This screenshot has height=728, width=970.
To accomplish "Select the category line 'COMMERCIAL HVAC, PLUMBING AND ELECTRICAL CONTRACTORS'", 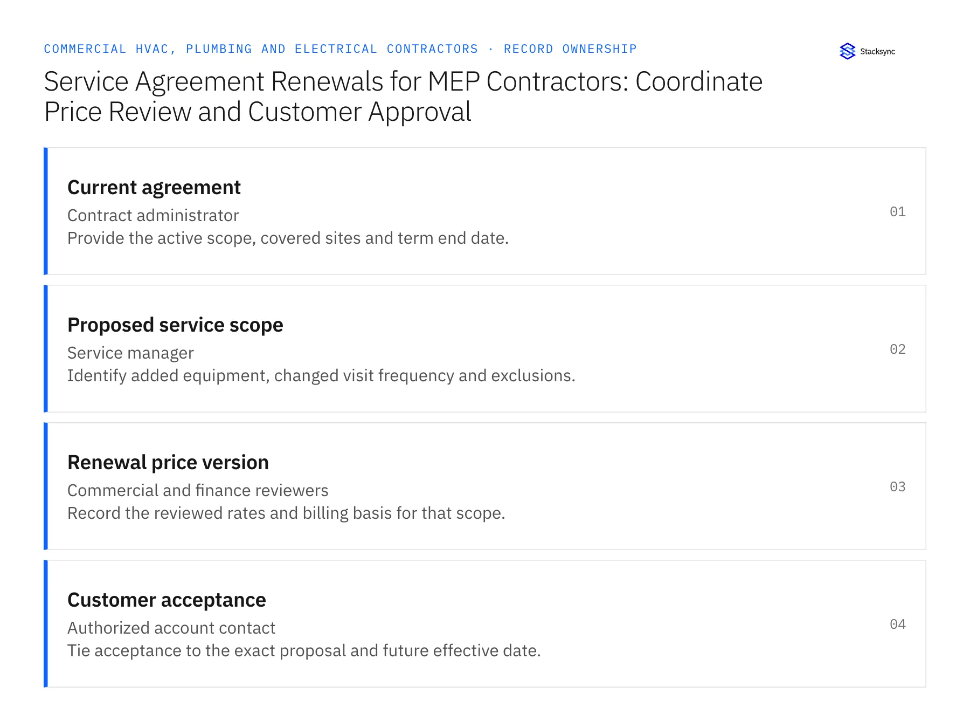I will [261, 49].
